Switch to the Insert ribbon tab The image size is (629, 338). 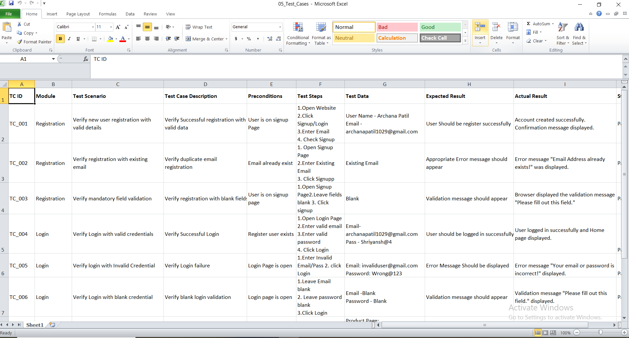point(52,14)
